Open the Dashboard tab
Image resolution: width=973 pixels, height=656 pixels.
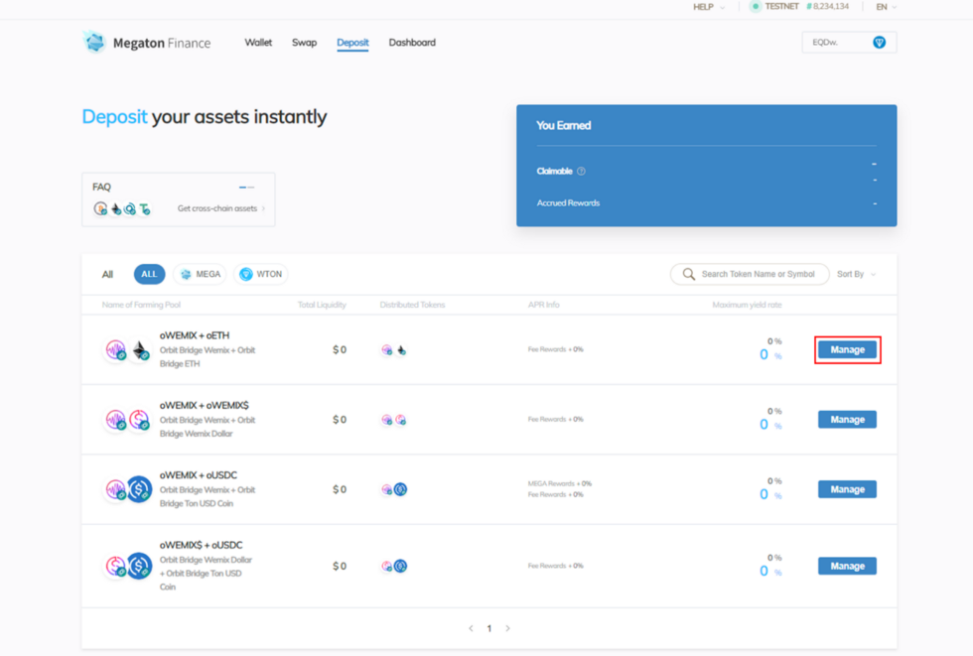412,42
